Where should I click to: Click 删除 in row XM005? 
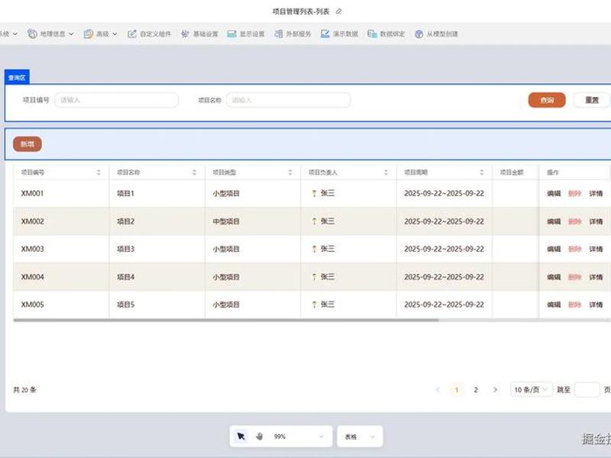pos(575,305)
